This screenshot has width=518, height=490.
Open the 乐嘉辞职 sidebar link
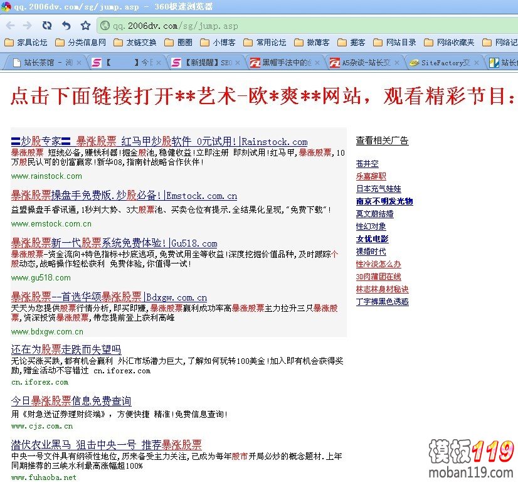tap(371, 176)
